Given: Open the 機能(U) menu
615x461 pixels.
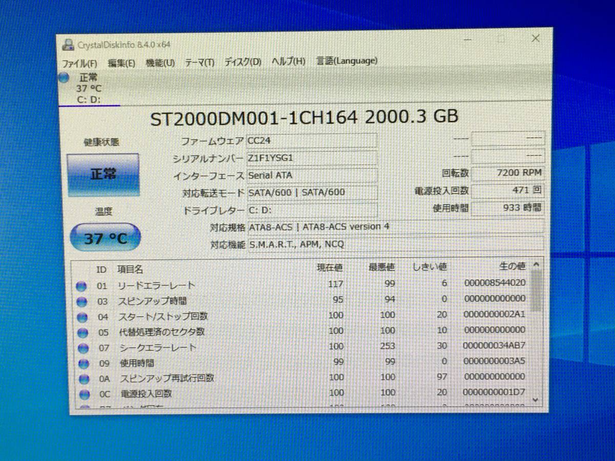Looking at the screenshot, I should [x=160, y=62].
